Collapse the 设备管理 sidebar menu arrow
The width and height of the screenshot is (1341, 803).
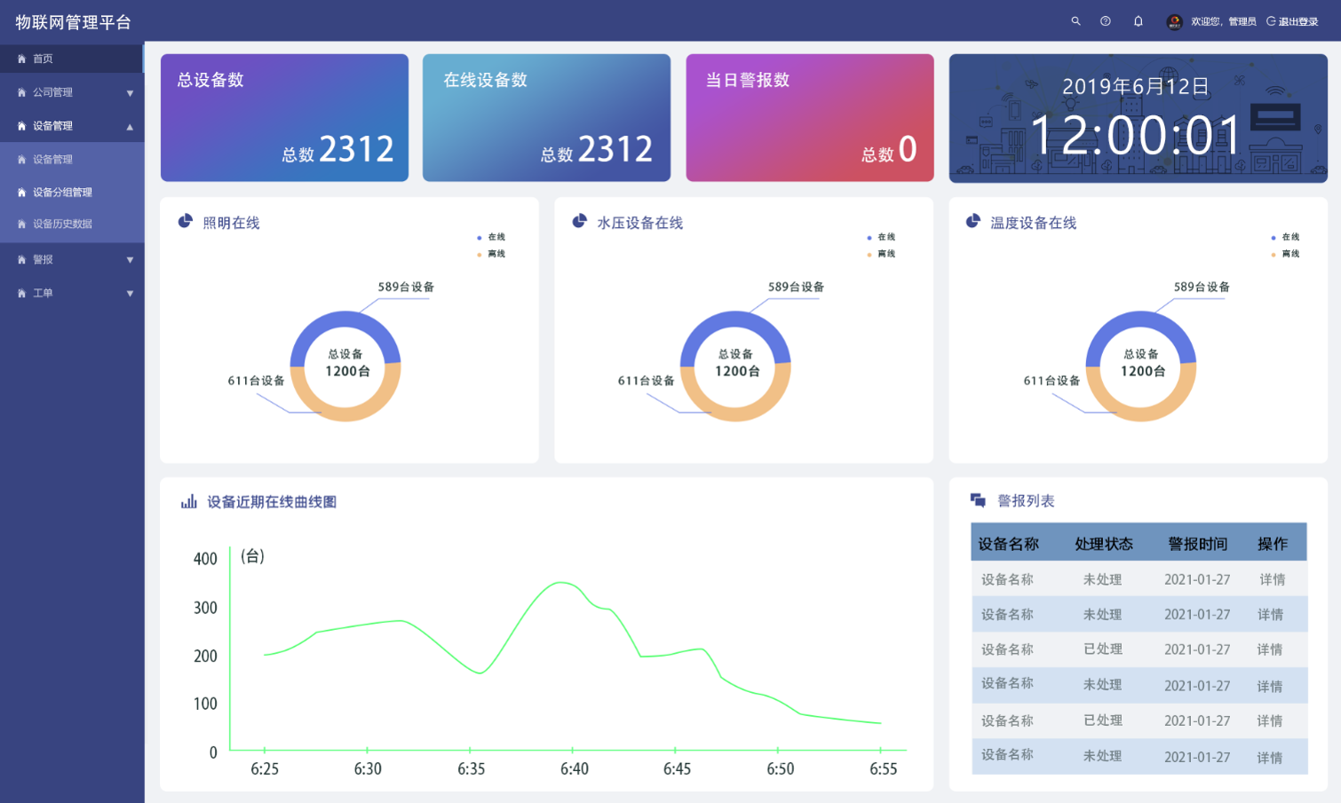coord(130,127)
